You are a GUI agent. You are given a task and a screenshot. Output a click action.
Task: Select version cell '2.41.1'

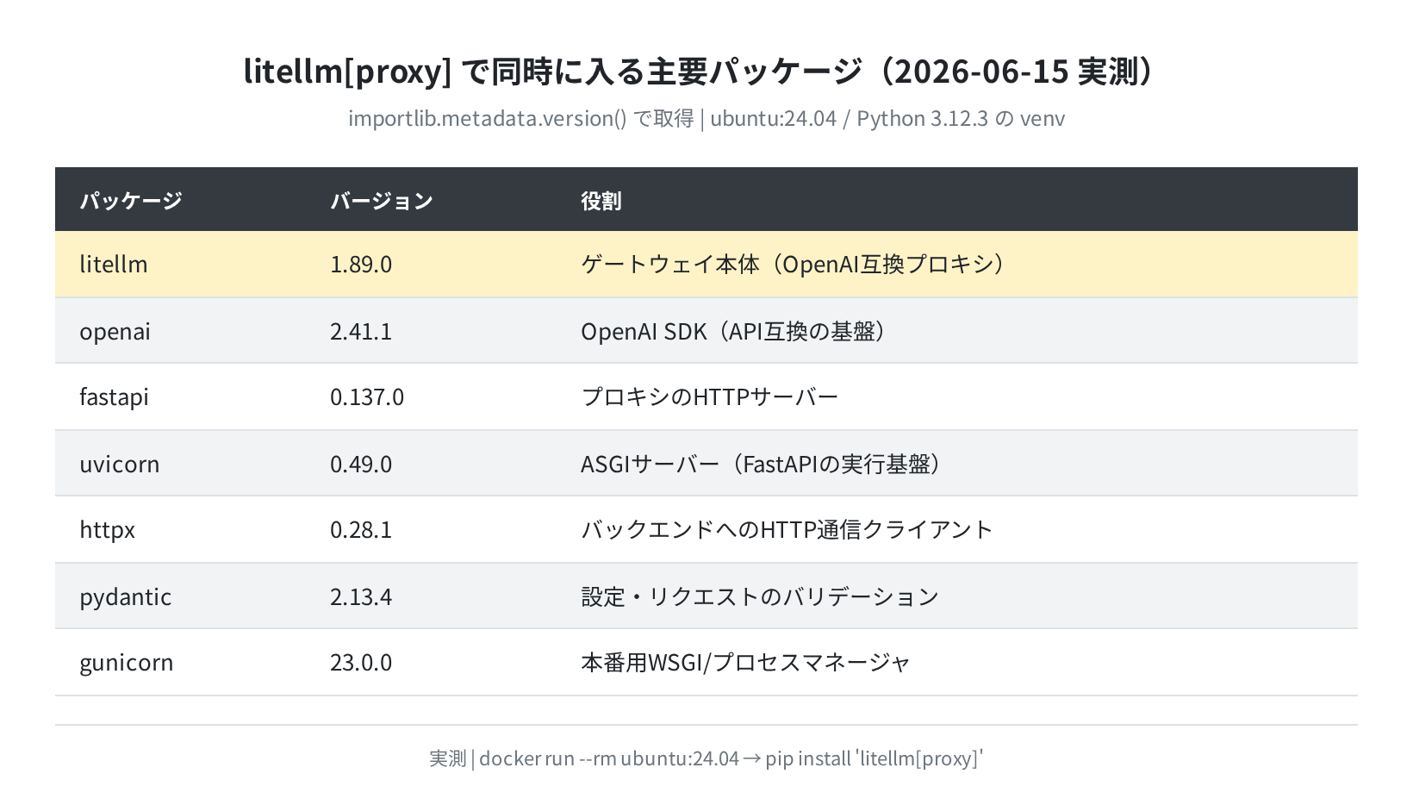[x=361, y=331]
